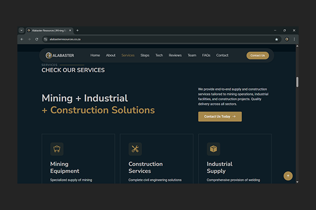The width and height of the screenshot is (316, 210).
Task: Click the back-to-top arrow button
Action: click(x=288, y=176)
